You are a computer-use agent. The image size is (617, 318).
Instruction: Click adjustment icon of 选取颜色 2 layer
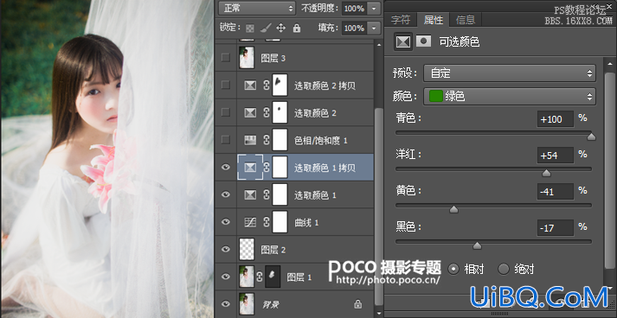click(x=250, y=113)
